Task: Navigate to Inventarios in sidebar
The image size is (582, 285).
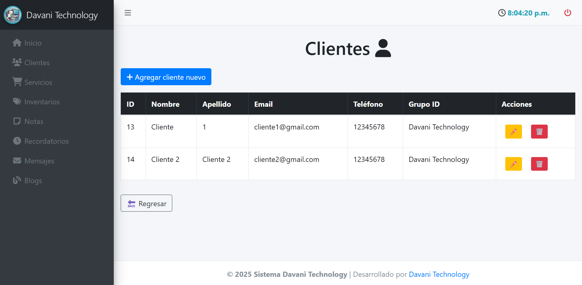Action: coord(42,102)
